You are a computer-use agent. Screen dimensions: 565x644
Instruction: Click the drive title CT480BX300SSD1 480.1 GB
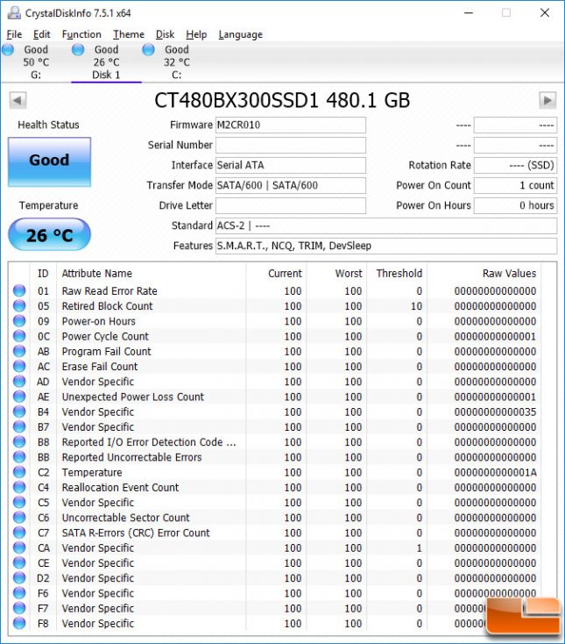tap(282, 100)
